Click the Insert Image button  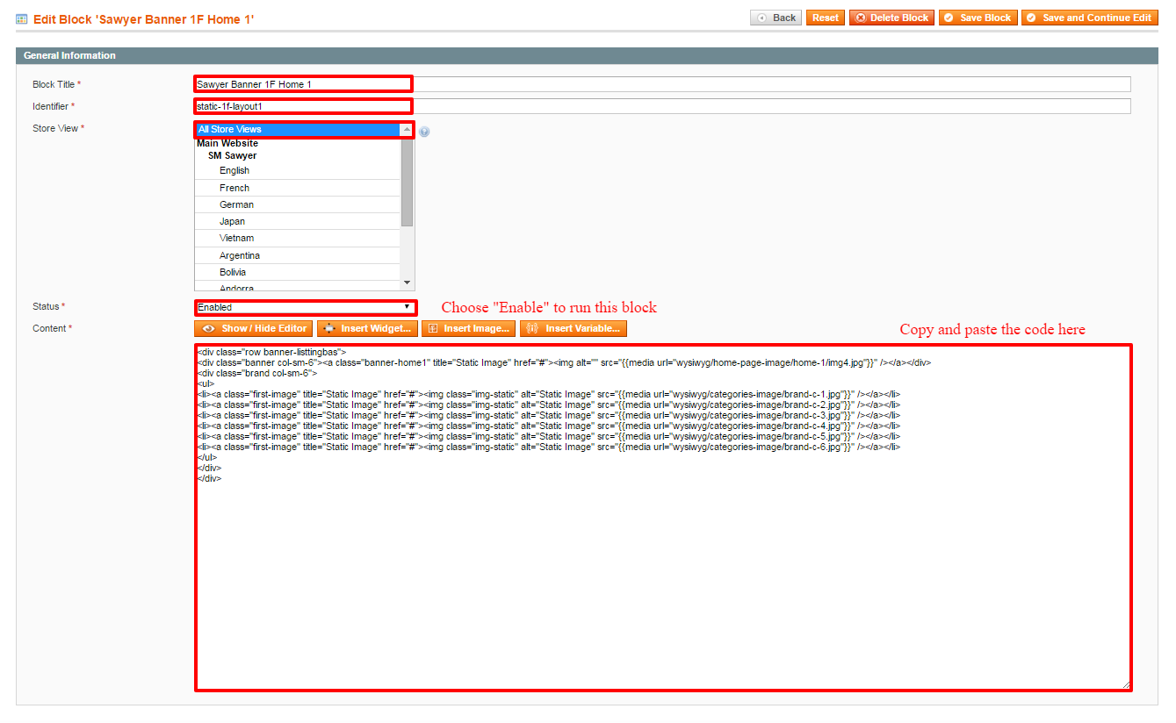pyautogui.click(x=468, y=328)
